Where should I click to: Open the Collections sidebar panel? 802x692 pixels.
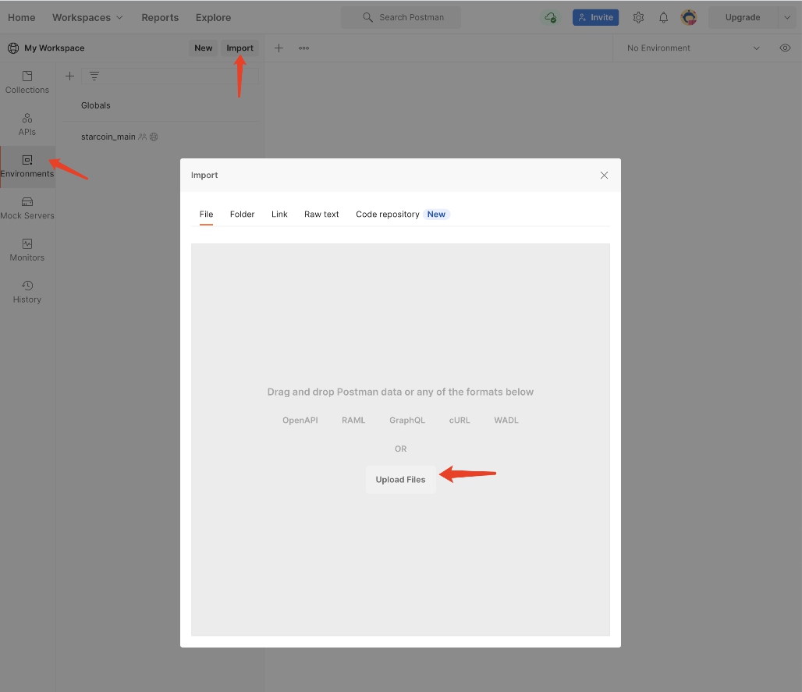(x=27, y=82)
